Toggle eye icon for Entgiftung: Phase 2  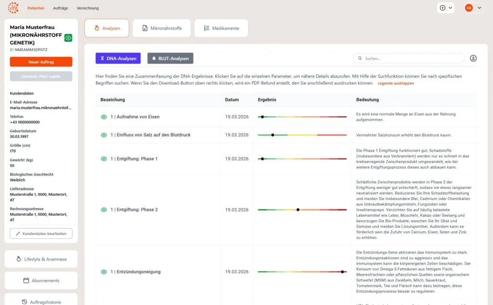(x=104, y=210)
